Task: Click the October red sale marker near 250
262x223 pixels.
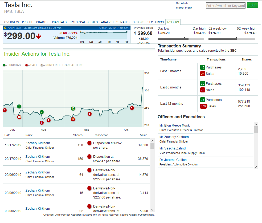Action: click(132, 108)
